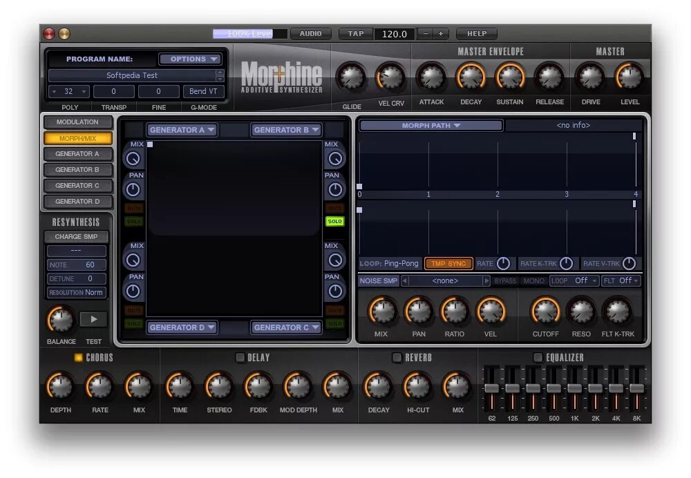Open the Morph Path dropdown

point(431,126)
